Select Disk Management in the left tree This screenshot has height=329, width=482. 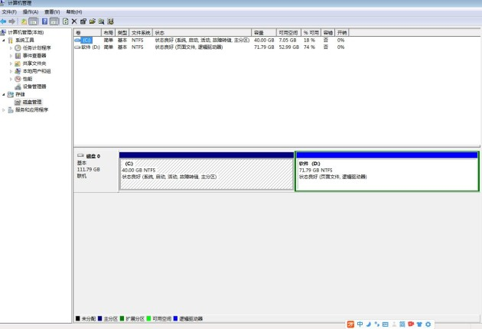coord(32,102)
